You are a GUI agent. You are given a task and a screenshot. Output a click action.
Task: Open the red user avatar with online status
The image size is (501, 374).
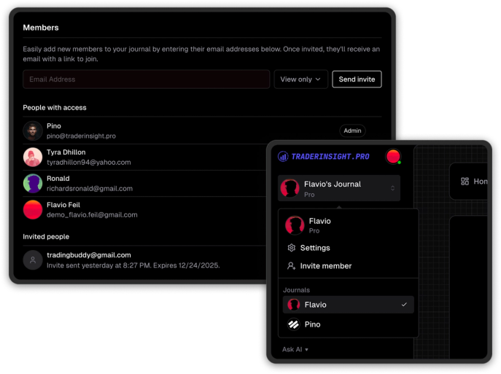(393, 157)
